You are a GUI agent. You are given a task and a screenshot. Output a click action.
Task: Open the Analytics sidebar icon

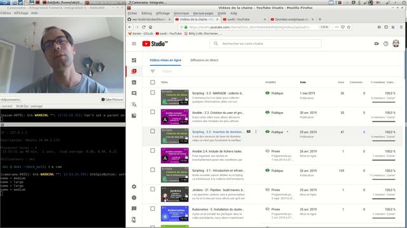tap(134, 82)
